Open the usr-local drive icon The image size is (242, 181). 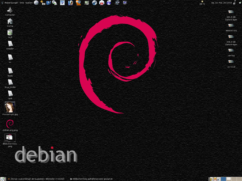pyautogui.click(x=231, y=62)
